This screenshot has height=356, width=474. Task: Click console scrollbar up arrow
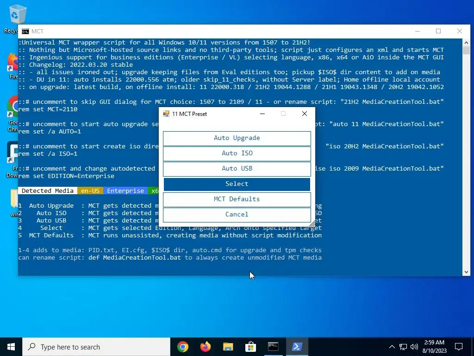pyautogui.click(x=466, y=42)
